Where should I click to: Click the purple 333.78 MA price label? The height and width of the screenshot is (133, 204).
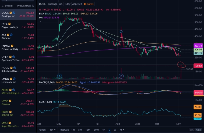pos(198,46)
